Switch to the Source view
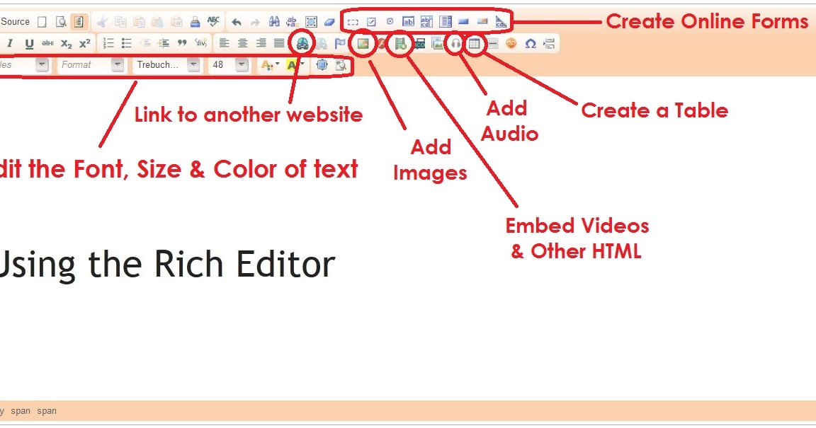The image size is (816, 428). (16, 21)
